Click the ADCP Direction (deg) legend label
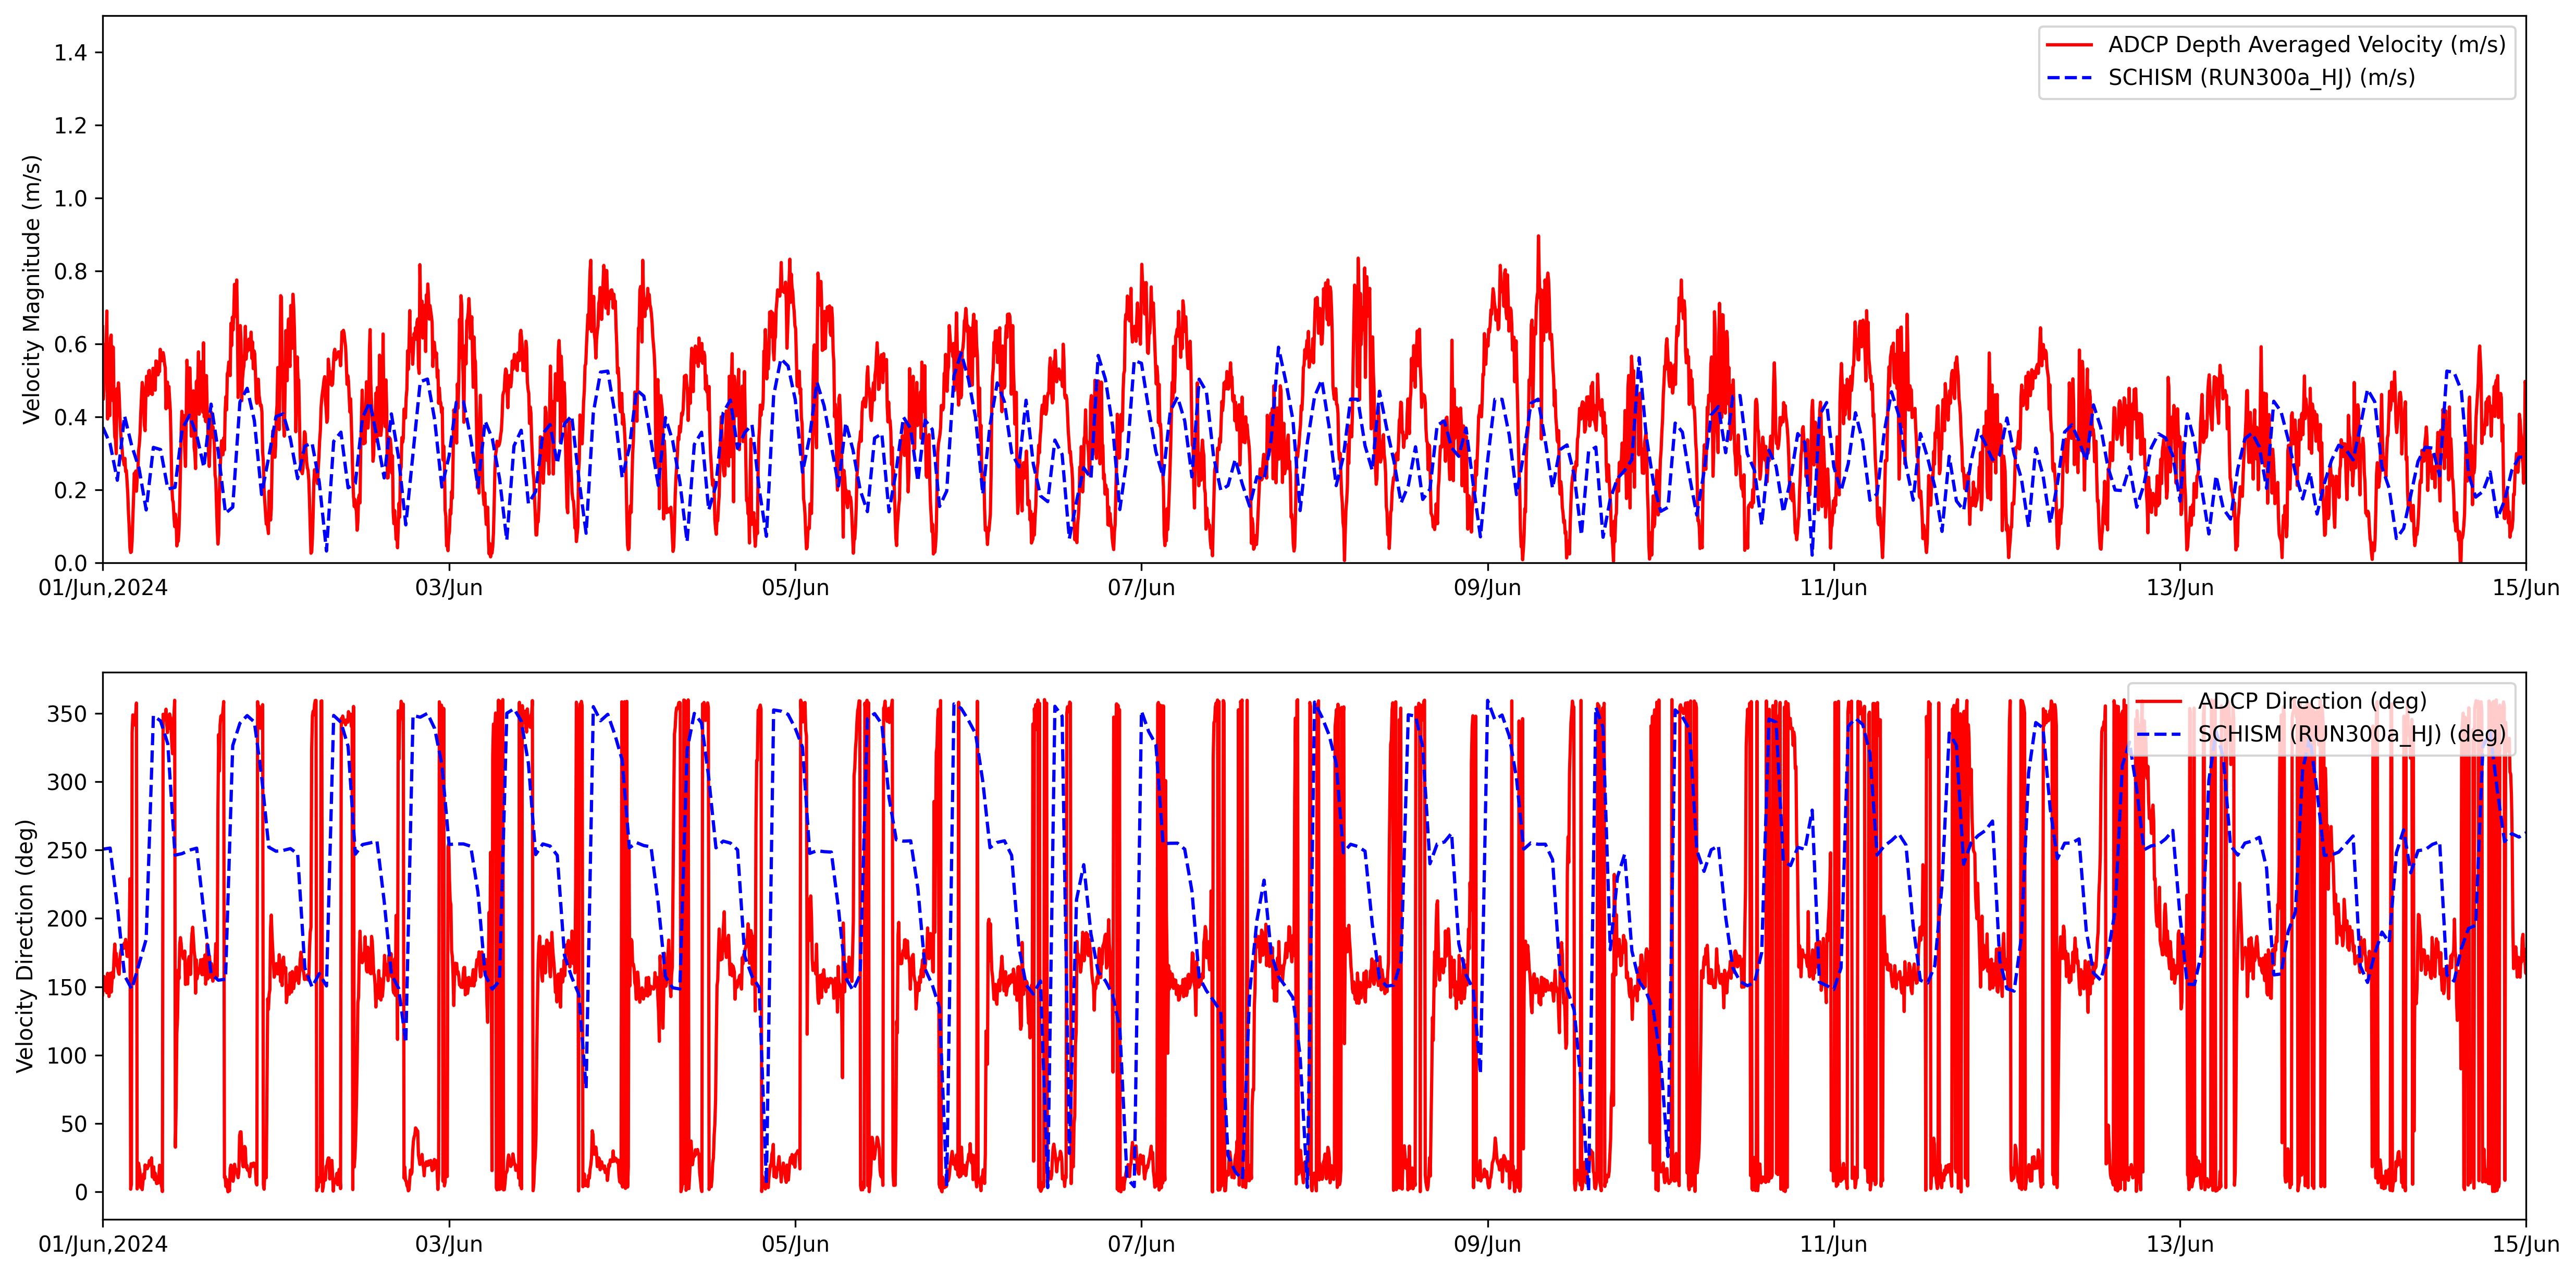Screen dimensions: 2576x1272 [x=2312, y=701]
